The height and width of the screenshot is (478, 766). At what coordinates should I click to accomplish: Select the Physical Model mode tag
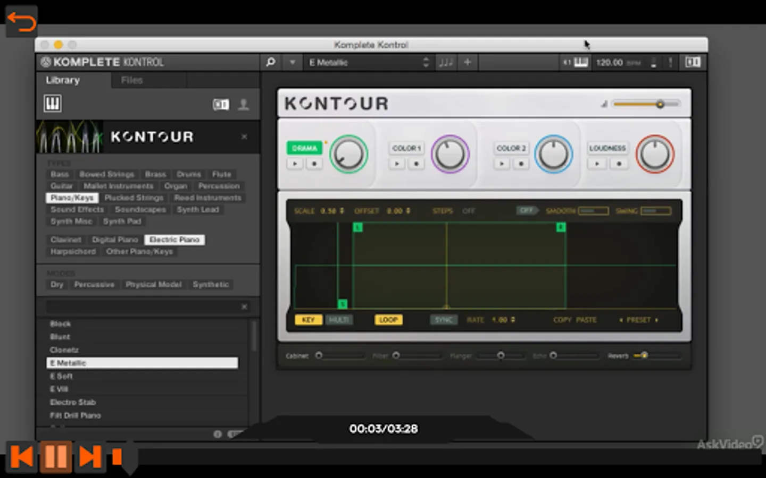(x=153, y=284)
